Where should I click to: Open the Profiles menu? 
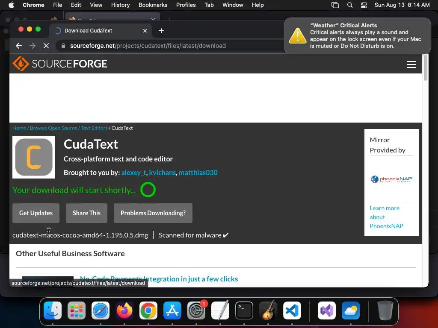[x=186, y=5]
